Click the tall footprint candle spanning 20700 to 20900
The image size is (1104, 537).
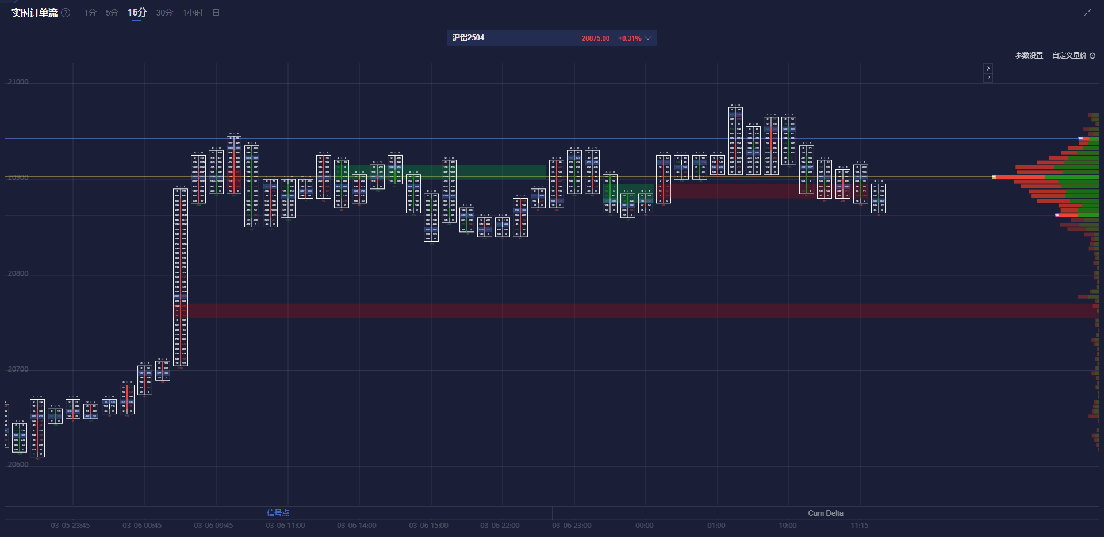(x=181, y=277)
